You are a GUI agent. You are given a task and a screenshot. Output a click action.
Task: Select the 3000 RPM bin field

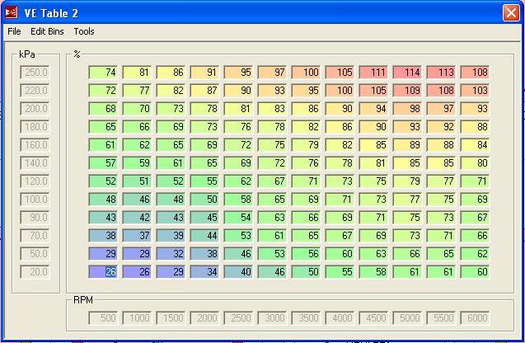[x=272, y=319]
